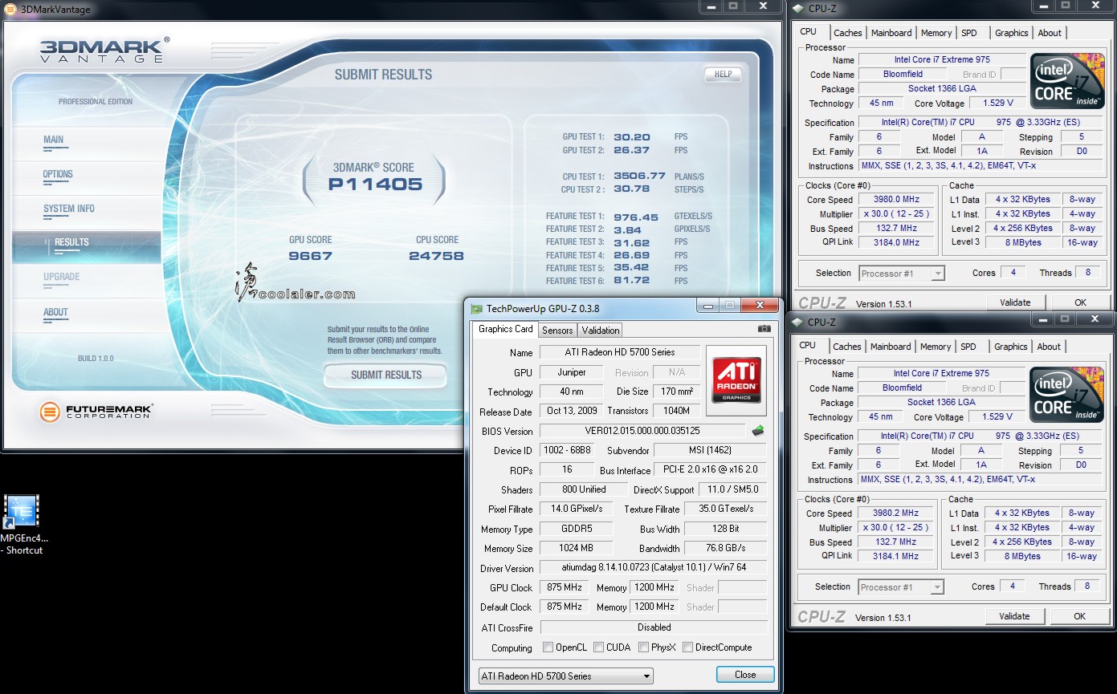The width and height of the screenshot is (1117, 694).
Task: Open Memory tab in upper CPU-Z
Action: pyautogui.click(x=936, y=33)
